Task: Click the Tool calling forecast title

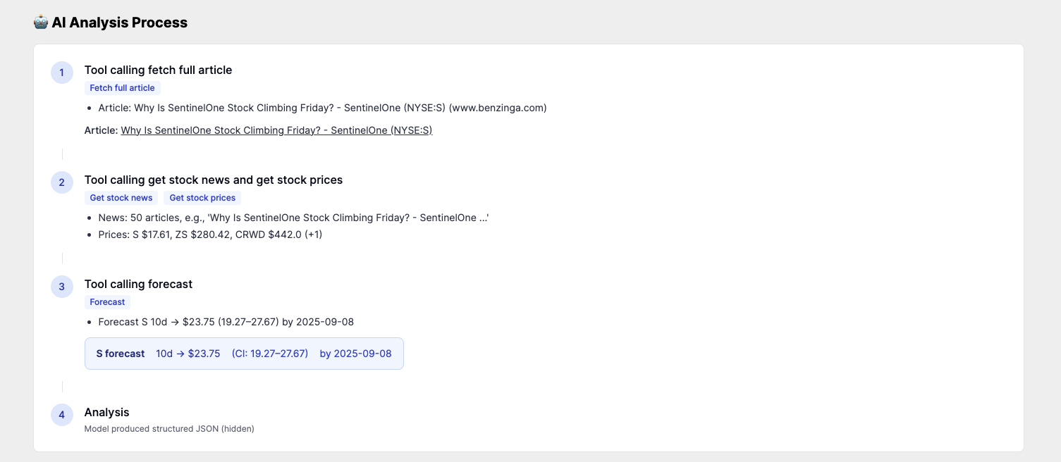Action: pyautogui.click(x=138, y=284)
